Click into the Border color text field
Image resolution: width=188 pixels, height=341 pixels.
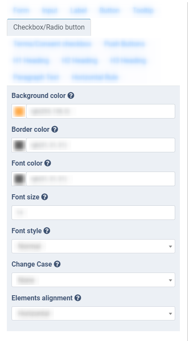tap(100, 145)
